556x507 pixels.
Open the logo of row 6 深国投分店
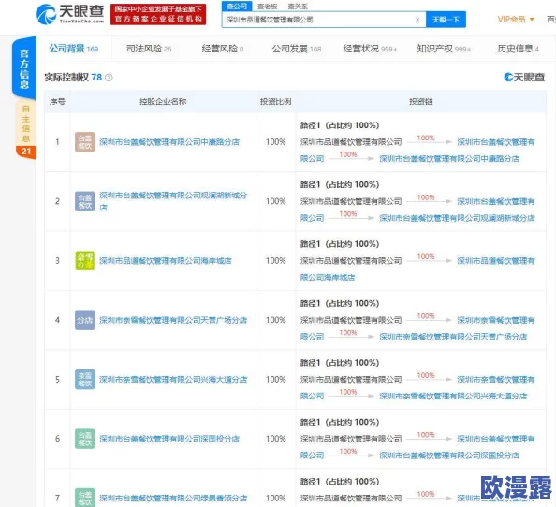point(85,439)
